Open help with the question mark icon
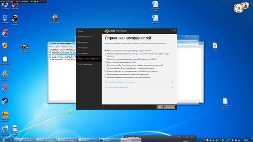 point(172,30)
